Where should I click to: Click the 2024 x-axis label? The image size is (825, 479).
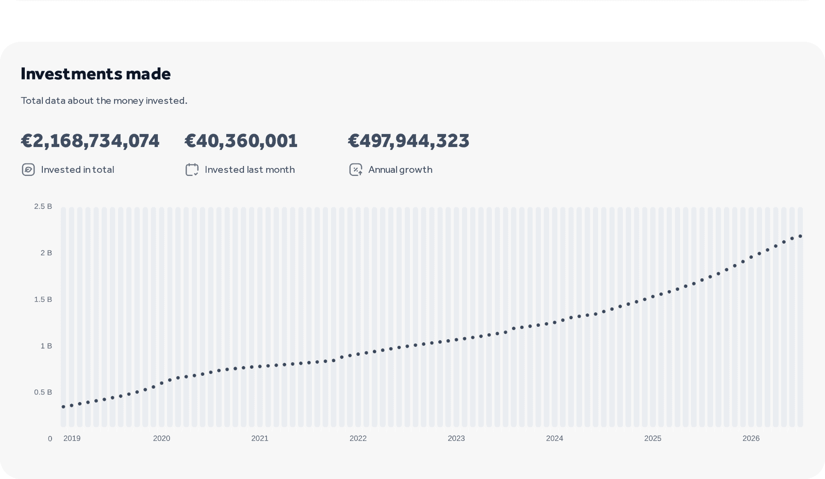554,438
